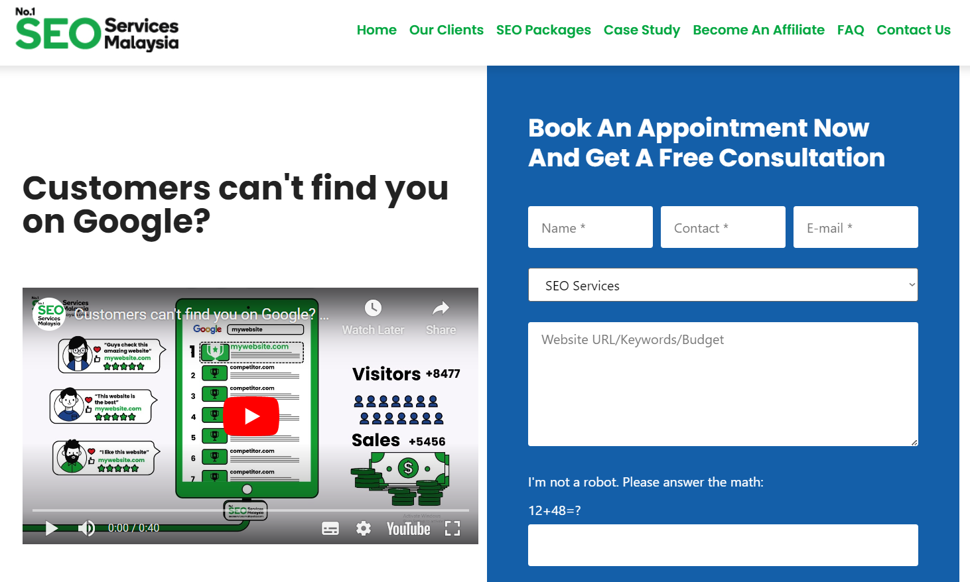Start playback with bottom-left play control
This screenshot has height=582, width=970.
(x=51, y=528)
